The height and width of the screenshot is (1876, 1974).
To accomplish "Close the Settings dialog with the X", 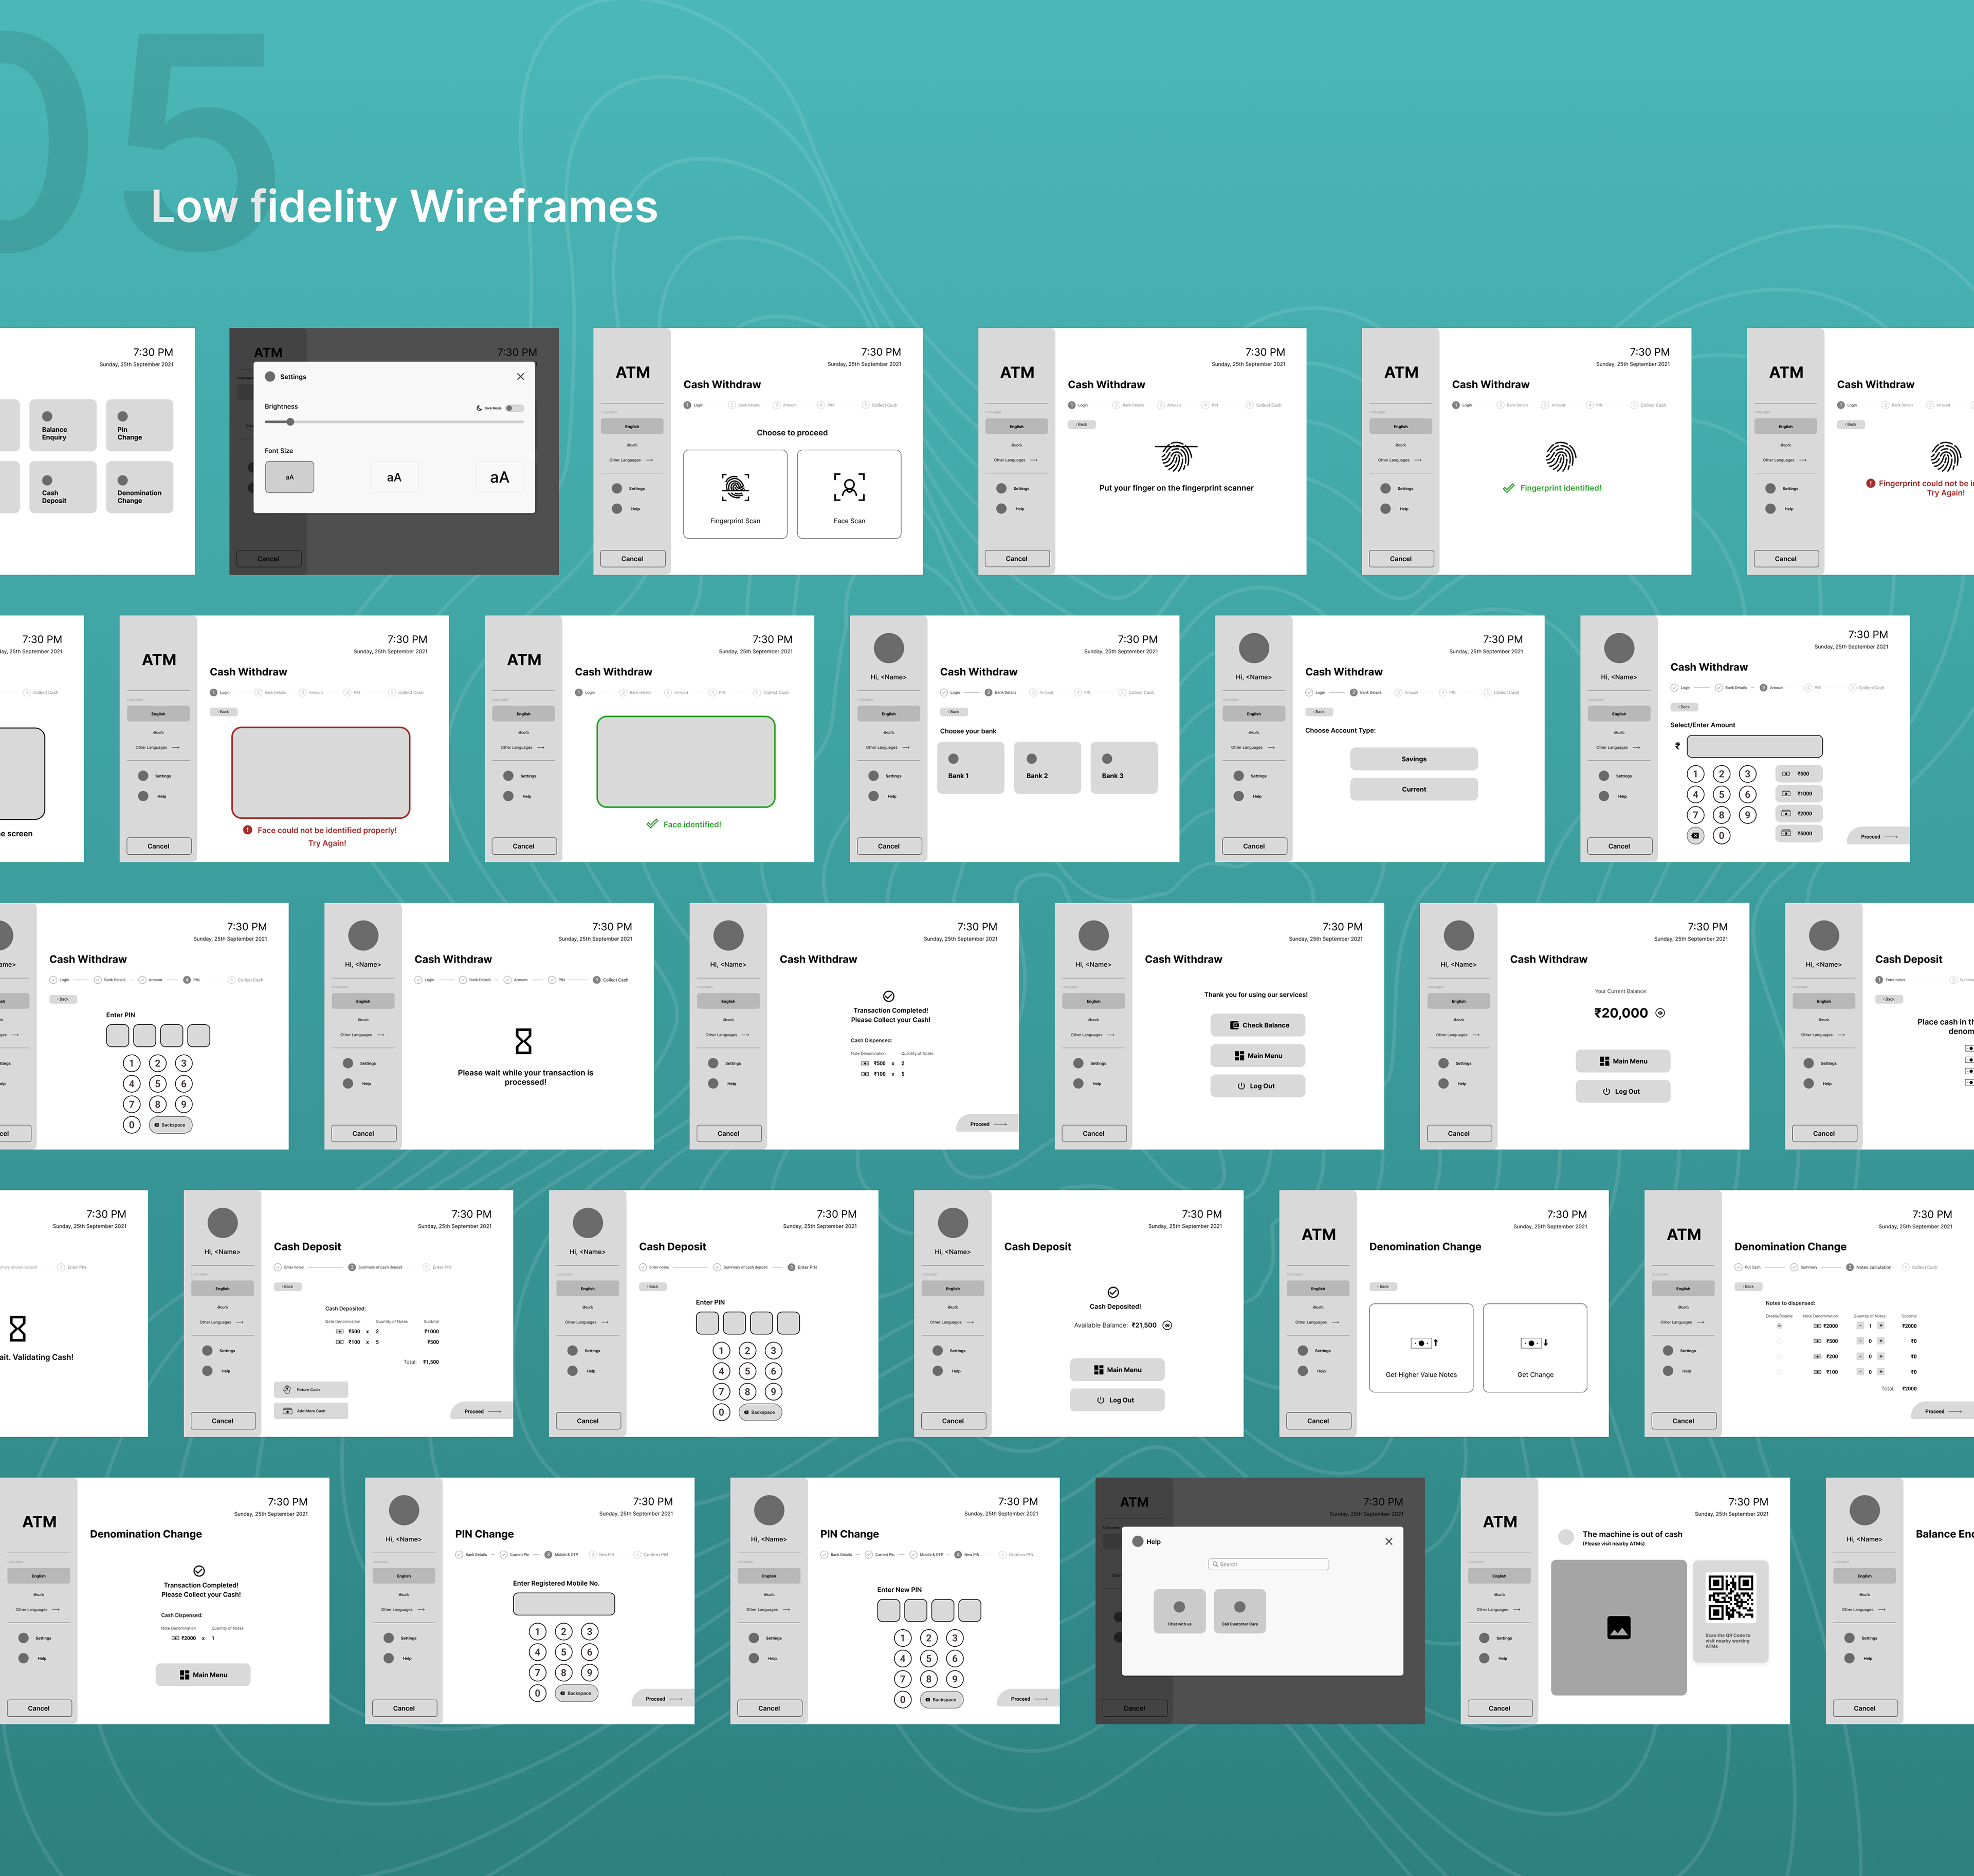I will 520,377.
